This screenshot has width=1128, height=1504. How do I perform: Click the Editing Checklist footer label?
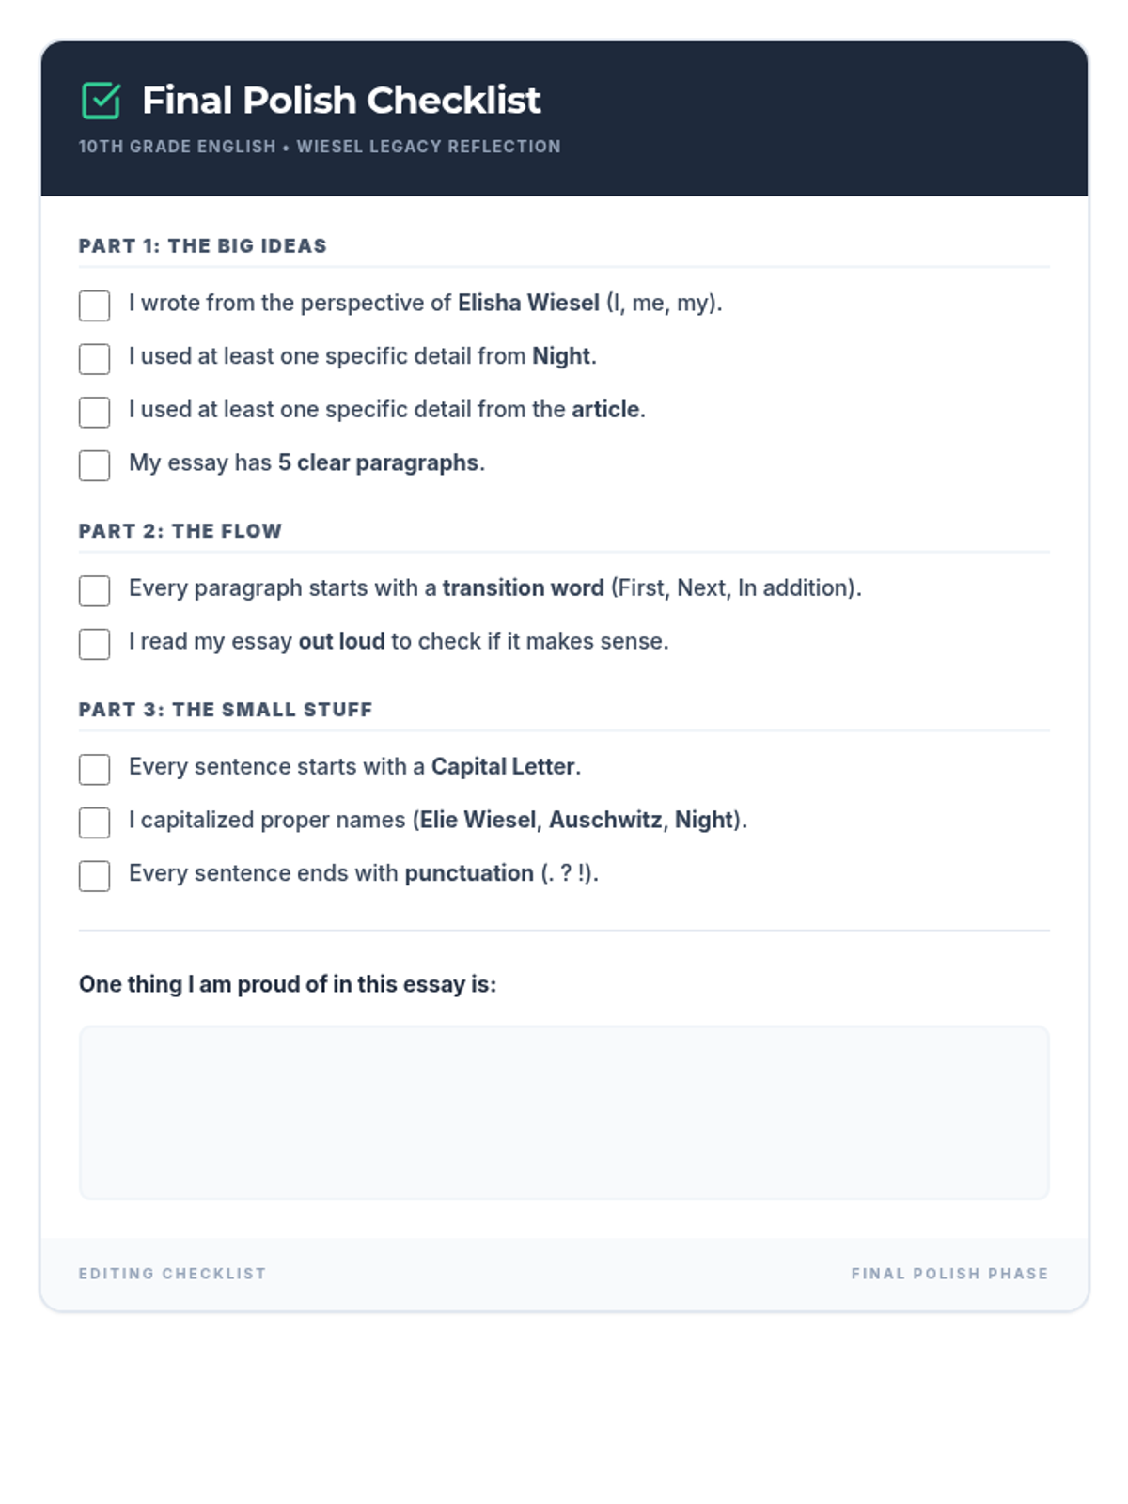[173, 1274]
